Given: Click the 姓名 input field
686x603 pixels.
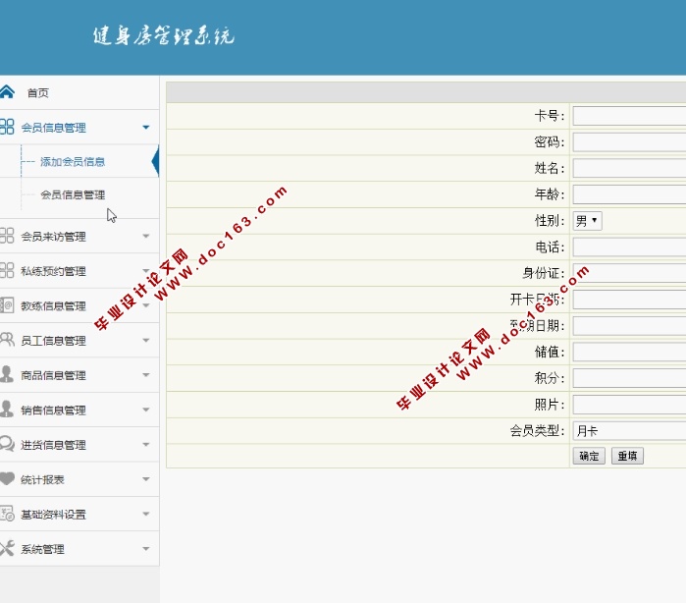Looking at the screenshot, I should (x=629, y=168).
